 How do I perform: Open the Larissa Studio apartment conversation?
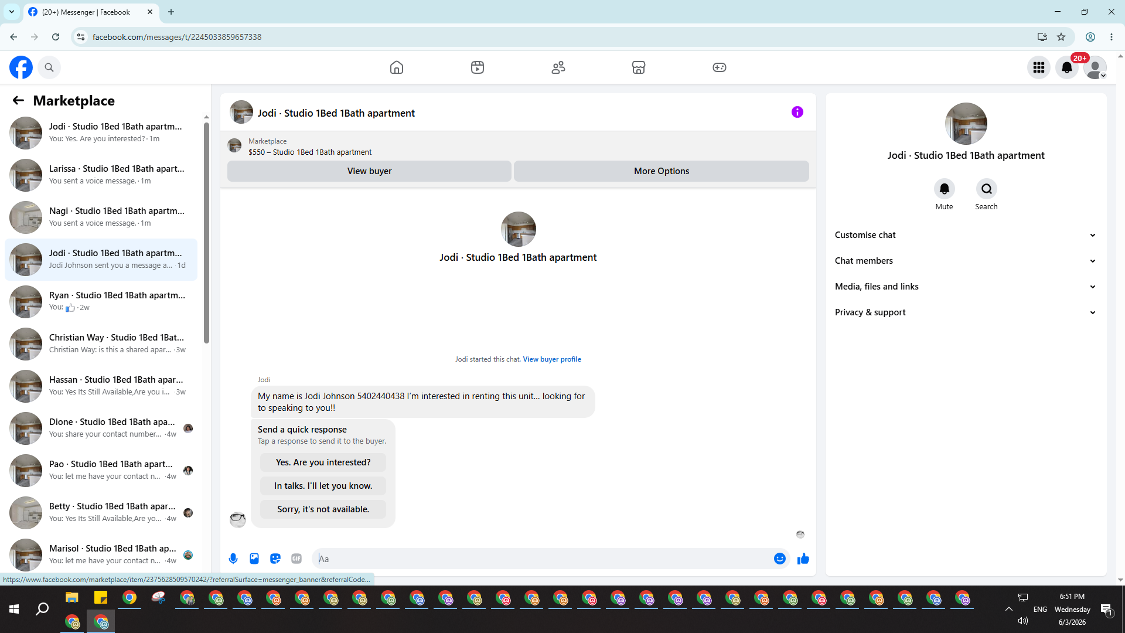101,175
